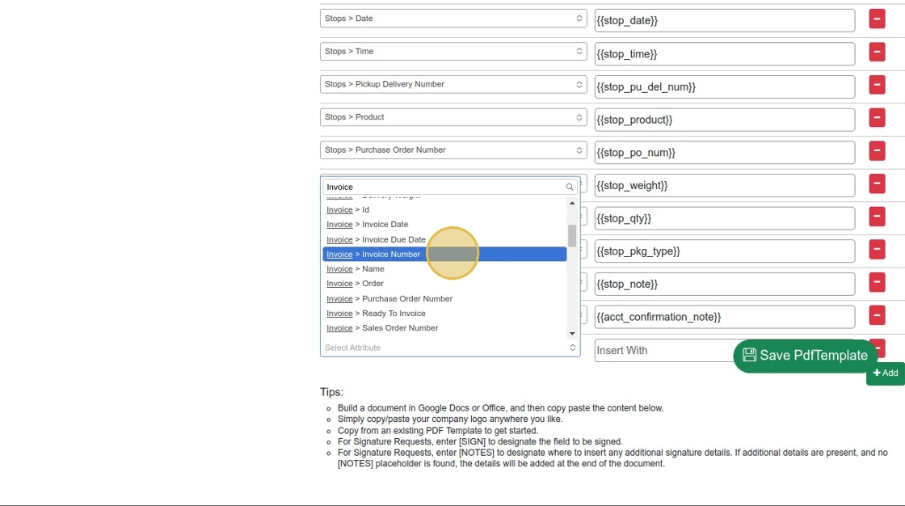Remove the {{acct_confirmation_note}} row
This screenshot has height=506, width=905.
tap(877, 316)
